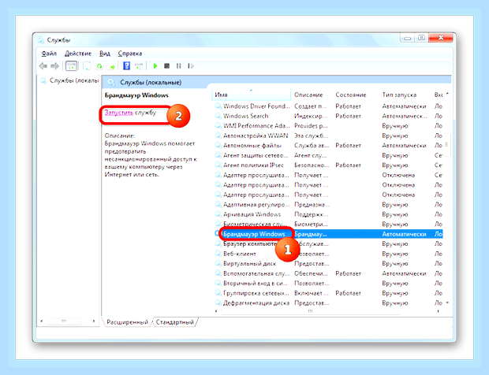Click the gear icon of WMI Performance Ada...
The height and width of the screenshot is (375, 489).
click(218, 126)
